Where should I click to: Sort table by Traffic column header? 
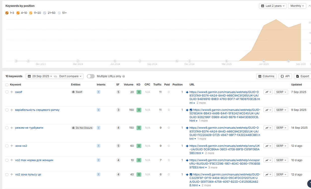157,85
